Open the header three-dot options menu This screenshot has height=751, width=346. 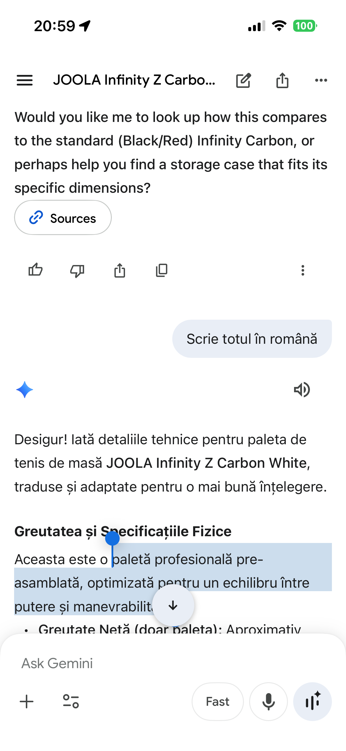tap(321, 80)
